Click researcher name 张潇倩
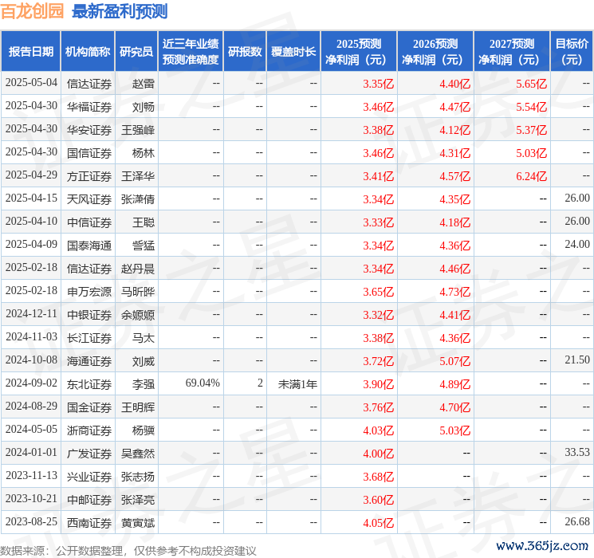The width and height of the screenshot is (594, 558). tap(138, 199)
